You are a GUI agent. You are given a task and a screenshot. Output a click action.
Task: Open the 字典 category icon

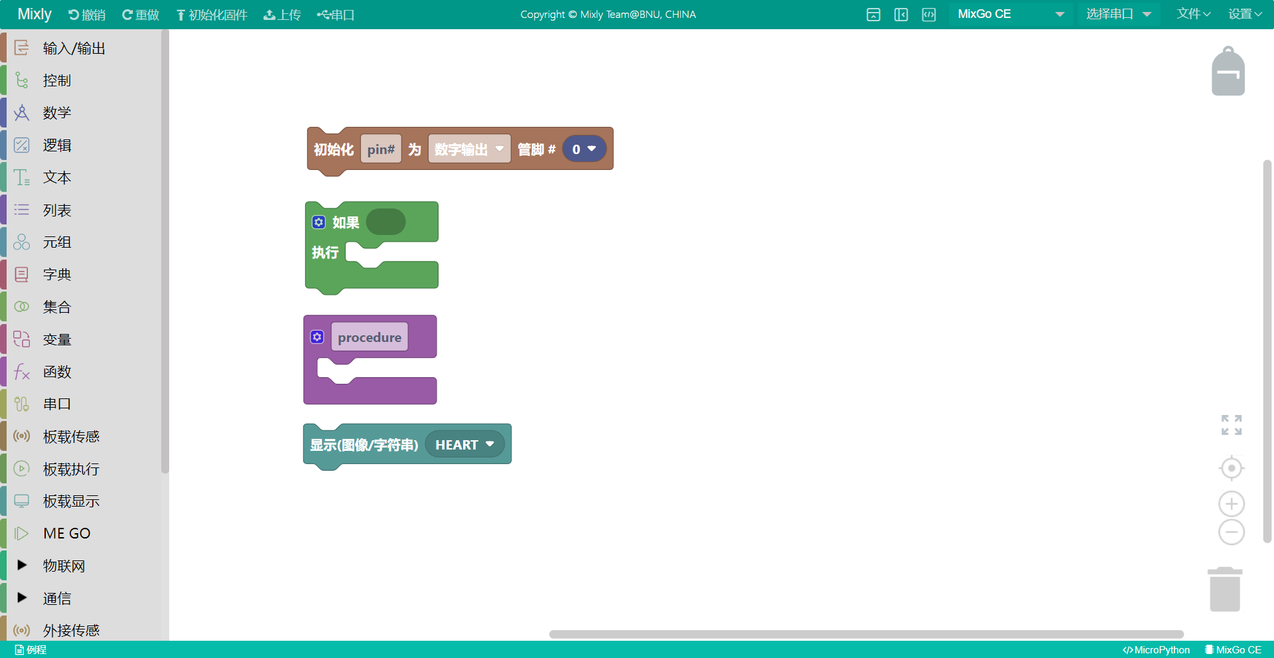pos(21,274)
